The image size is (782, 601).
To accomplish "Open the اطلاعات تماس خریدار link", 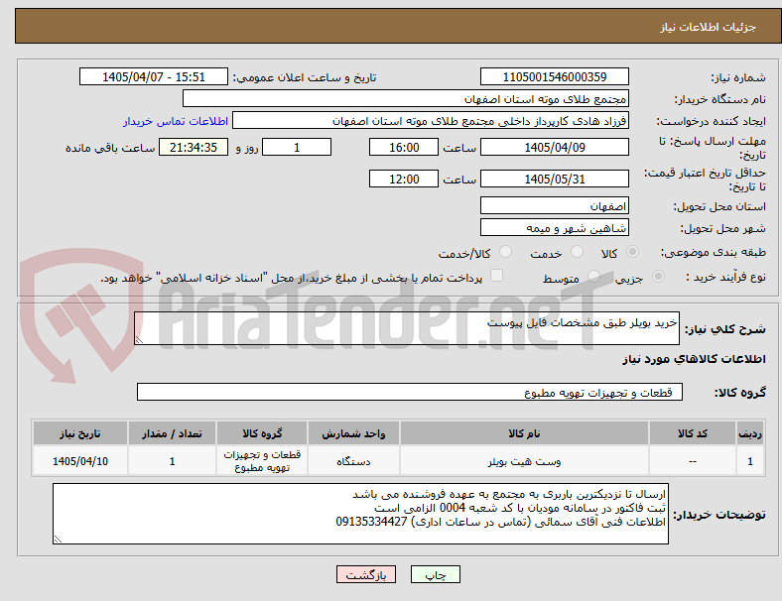I will coord(176,121).
